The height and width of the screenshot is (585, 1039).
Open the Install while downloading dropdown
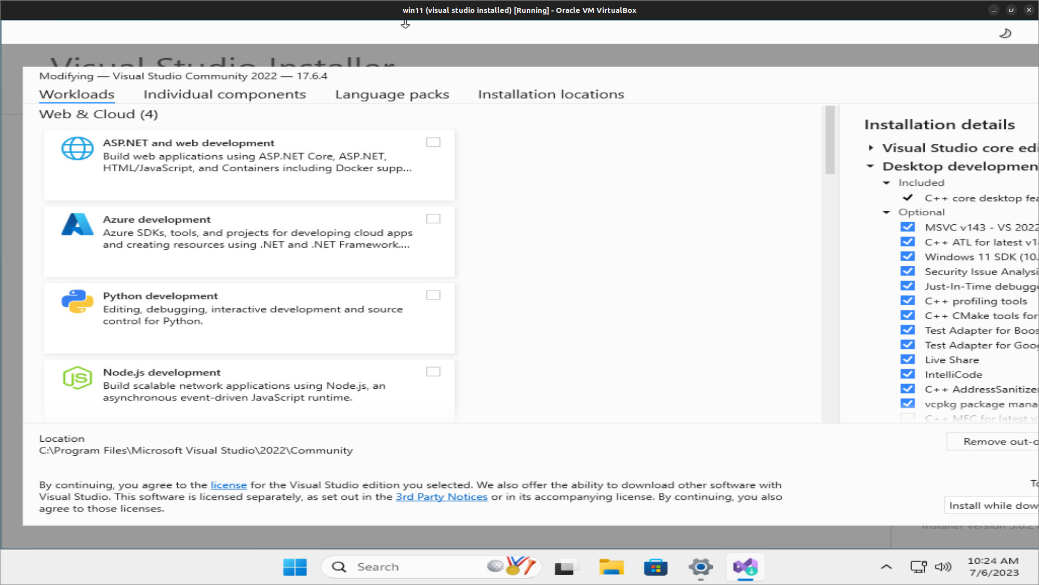tap(992, 506)
